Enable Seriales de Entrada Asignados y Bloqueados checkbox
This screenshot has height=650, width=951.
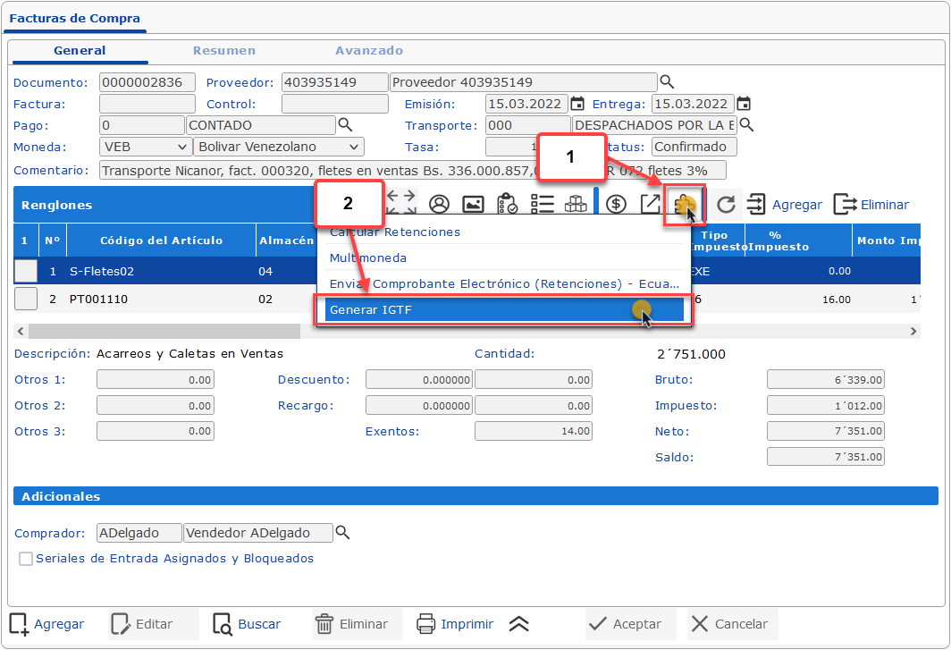(26, 559)
